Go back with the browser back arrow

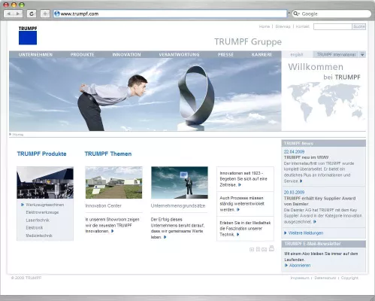[x=9, y=14]
